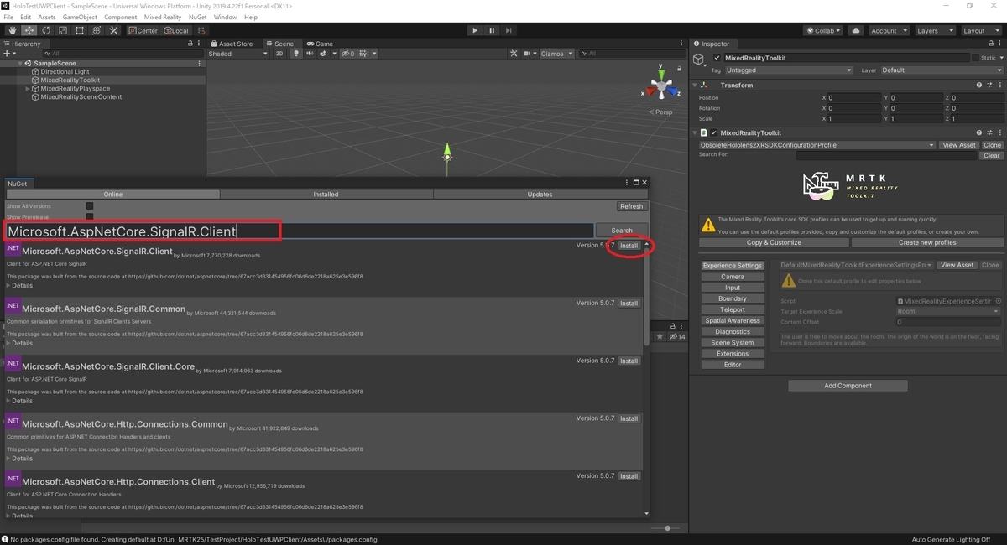1007x545 pixels.
Task: Open Layout dropdown
Action: (x=980, y=30)
